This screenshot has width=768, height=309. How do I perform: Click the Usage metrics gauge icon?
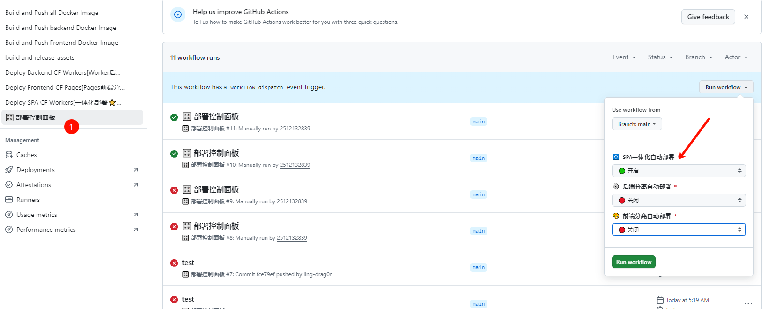point(9,215)
